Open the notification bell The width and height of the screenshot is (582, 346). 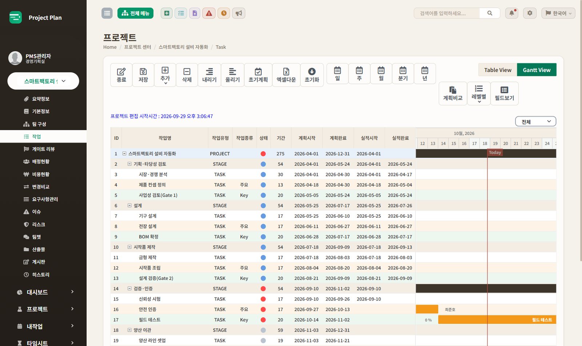(x=512, y=13)
